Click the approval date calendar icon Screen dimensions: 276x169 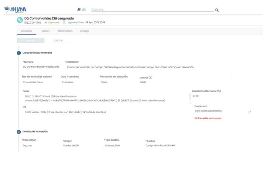click(64, 23)
